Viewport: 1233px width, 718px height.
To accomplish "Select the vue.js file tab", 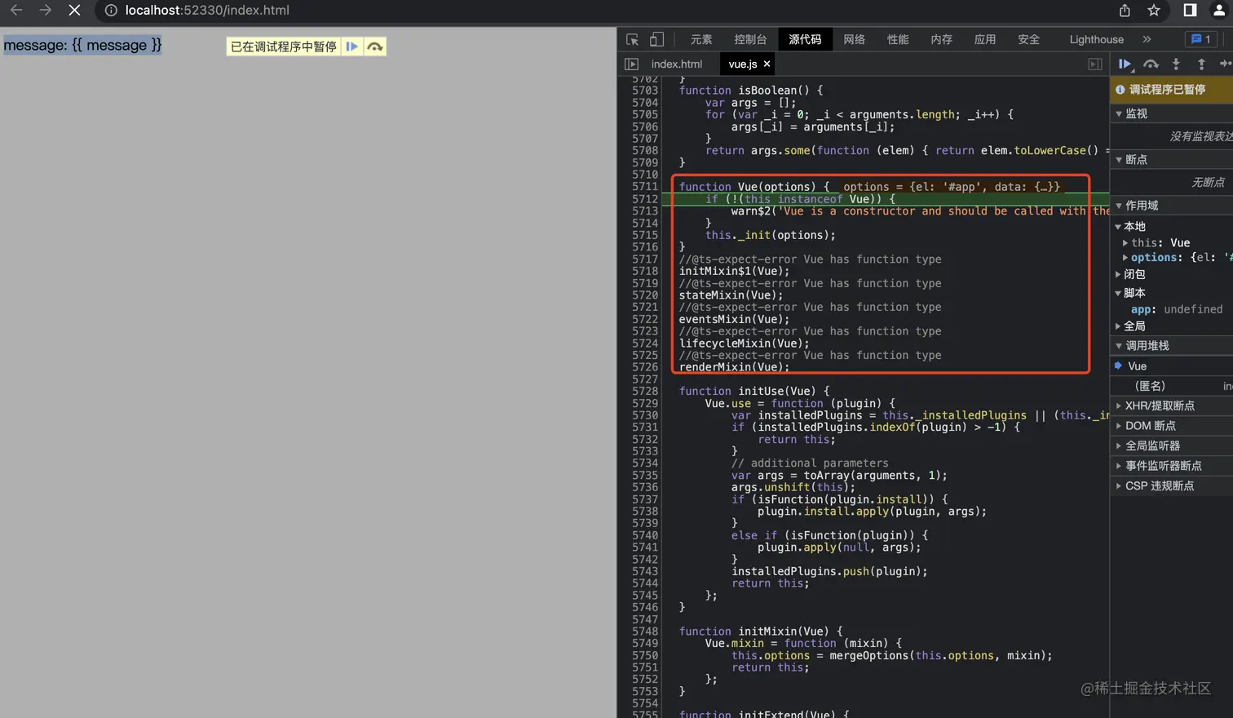I will click(743, 64).
